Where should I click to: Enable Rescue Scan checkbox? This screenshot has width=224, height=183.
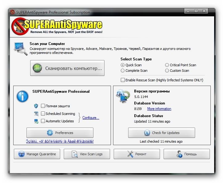coord(123,80)
